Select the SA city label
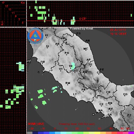 (x=110, y=115)
